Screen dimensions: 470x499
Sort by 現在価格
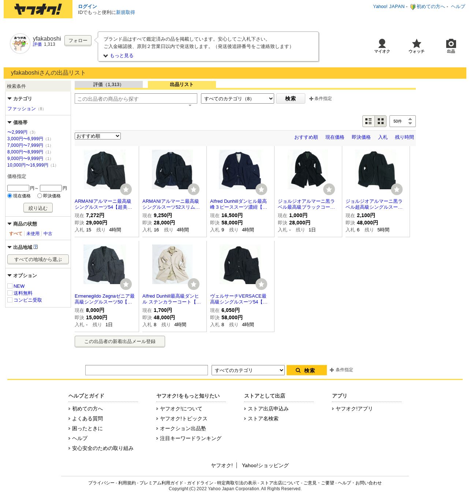click(x=335, y=137)
